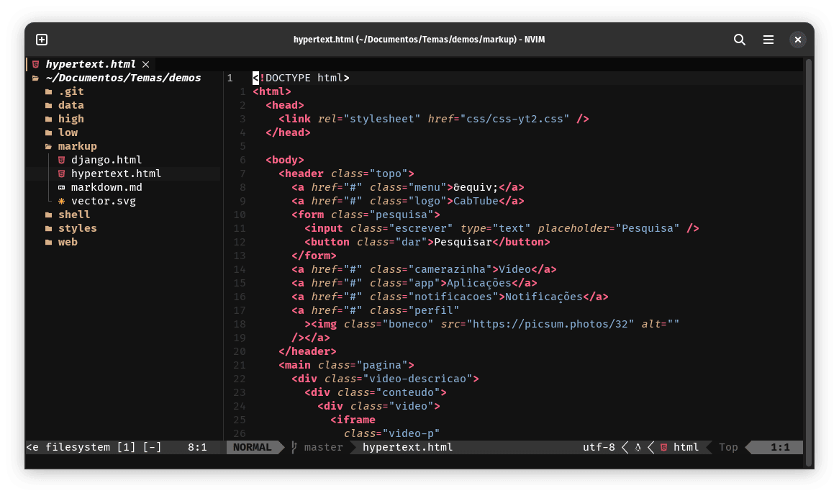Image resolution: width=839 pixels, height=496 pixels.
Task: Collapse the ~/Documentos/Temas/demos root folder
Action: click(123, 78)
